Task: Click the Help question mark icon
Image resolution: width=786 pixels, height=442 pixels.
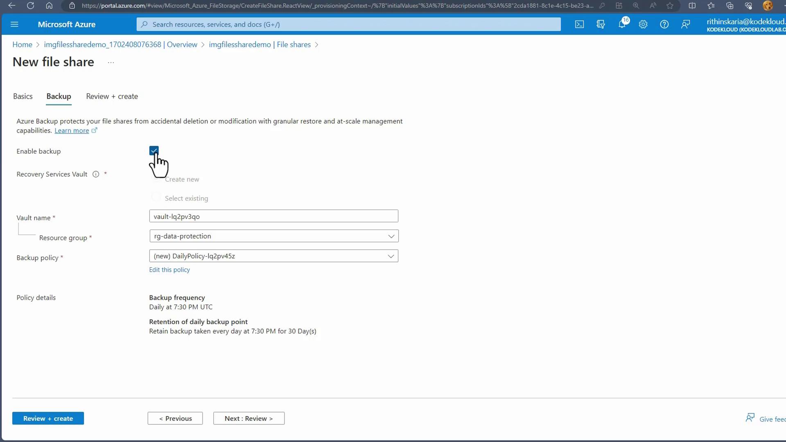Action: click(664, 25)
